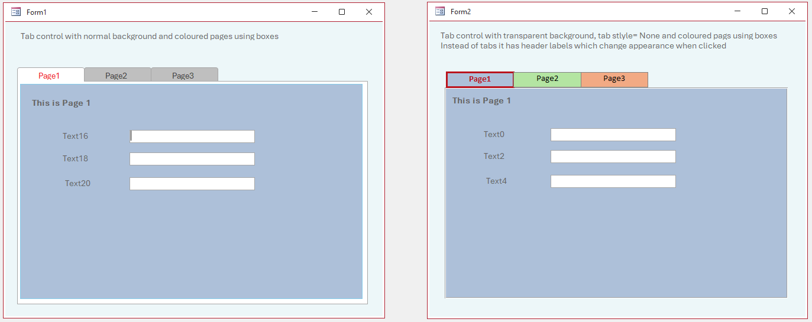Click into the Text0 input field
Image resolution: width=812 pixels, height=322 pixels.
(x=613, y=135)
